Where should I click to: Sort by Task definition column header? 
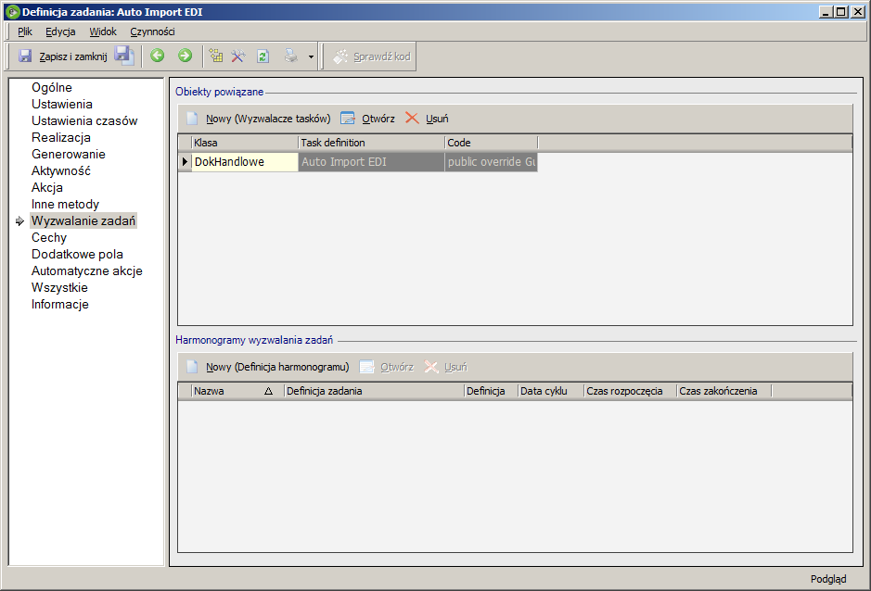pos(371,143)
